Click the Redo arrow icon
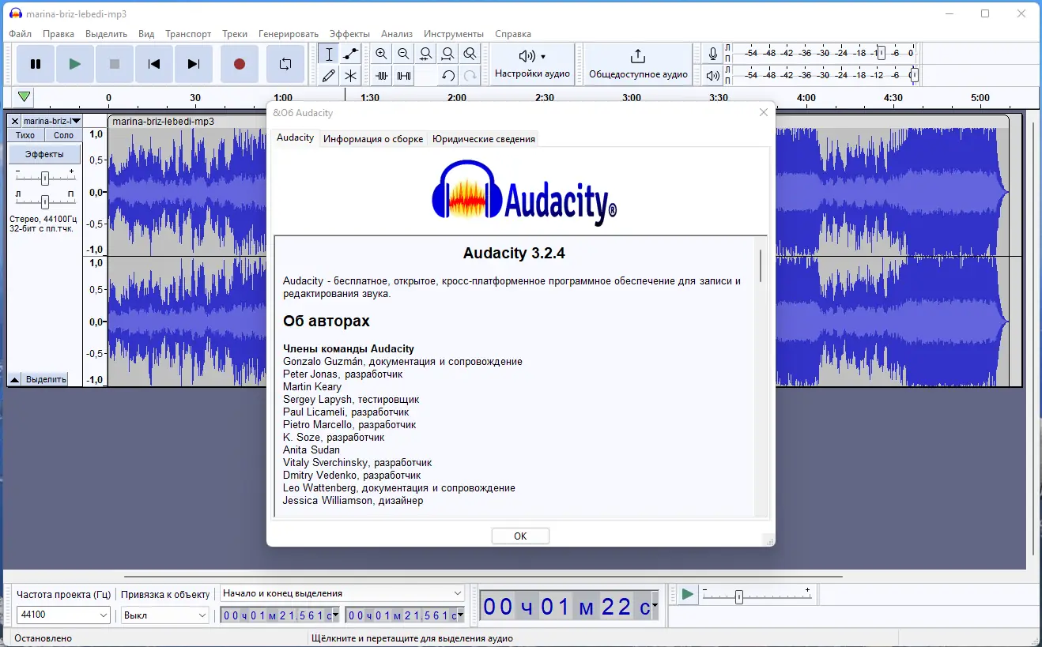The height and width of the screenshot is (647, 1042). (470, 75)
